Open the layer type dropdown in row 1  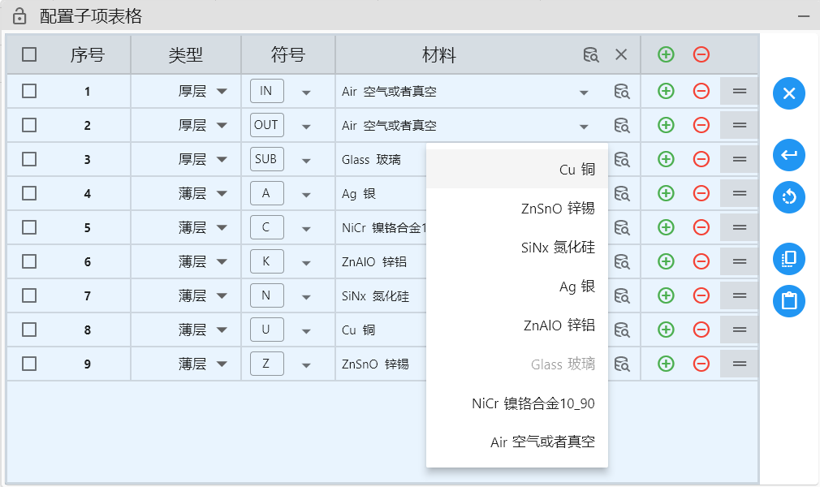coord(222,92)
